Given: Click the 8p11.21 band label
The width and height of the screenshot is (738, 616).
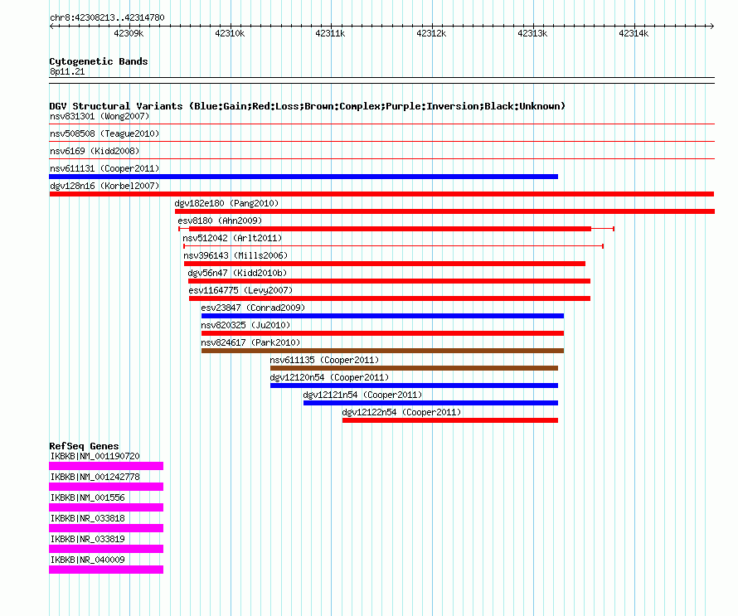Looking at the screenshot, I should coord(67,71).
